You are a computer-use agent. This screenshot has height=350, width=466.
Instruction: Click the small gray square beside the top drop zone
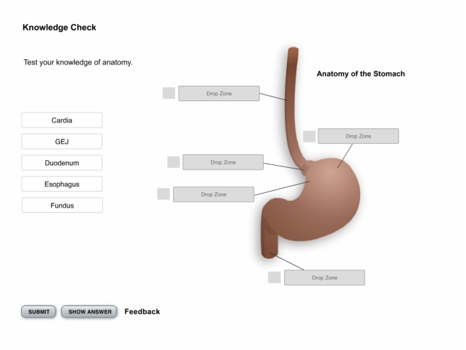click(169, 93)
